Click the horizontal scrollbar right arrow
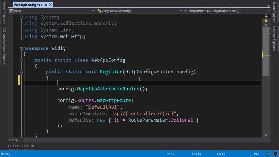This screenshot has height=157, width=279. tap(259, 140)
